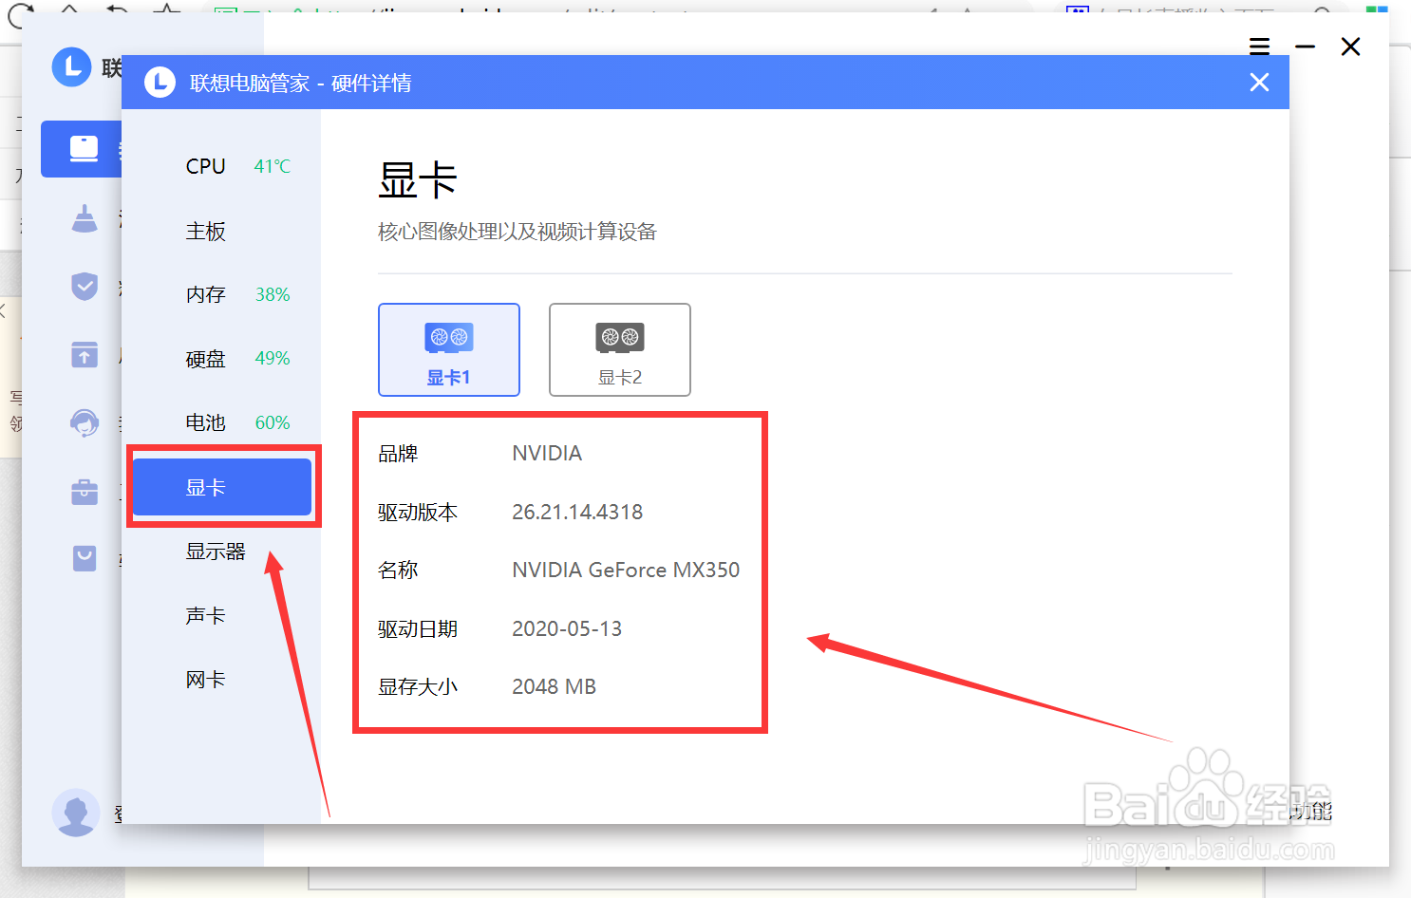Click the 显卡 page heading
1411x898 pixels.
(x=418, y=180)
